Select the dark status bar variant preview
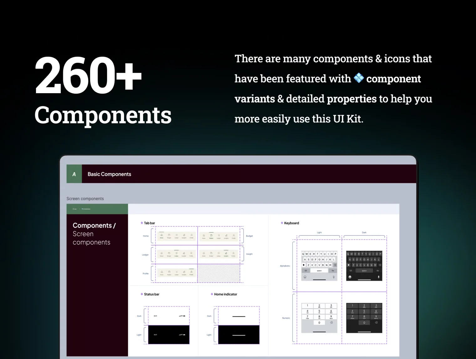The image size is (476, 359). click(168, 316)
